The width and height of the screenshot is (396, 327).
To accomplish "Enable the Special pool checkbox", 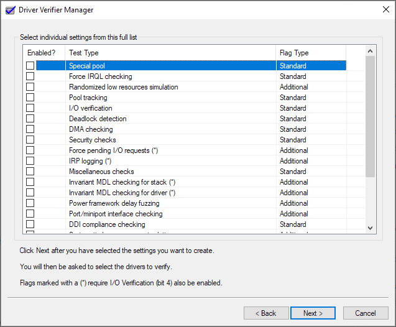I will [30, 66].
